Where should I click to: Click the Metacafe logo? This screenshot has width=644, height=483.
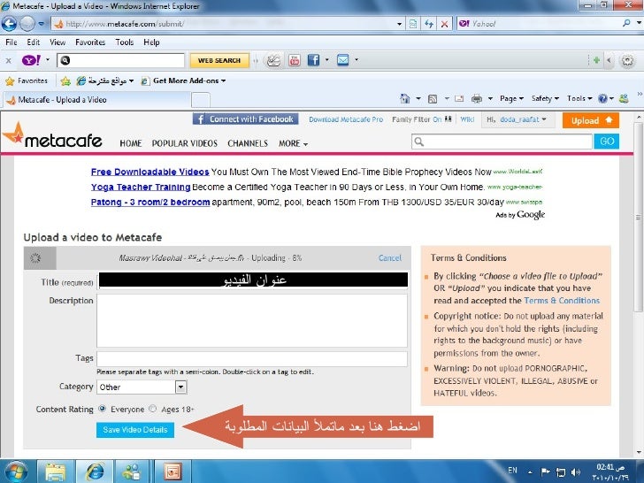(52, 136)
